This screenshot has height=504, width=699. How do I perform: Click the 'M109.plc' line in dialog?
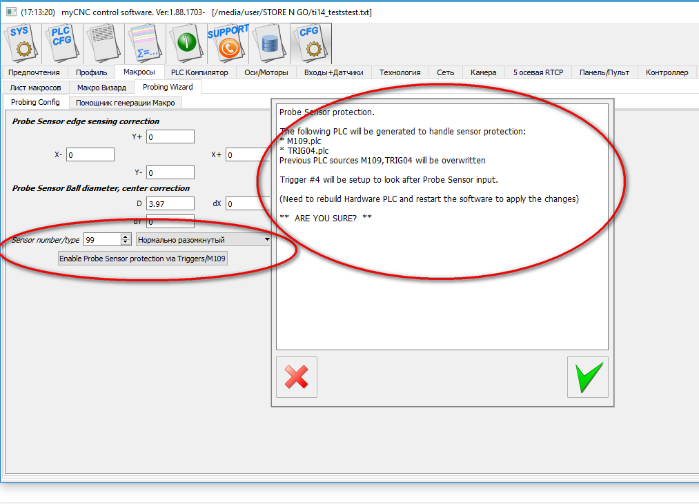click(x=300, y=141)
